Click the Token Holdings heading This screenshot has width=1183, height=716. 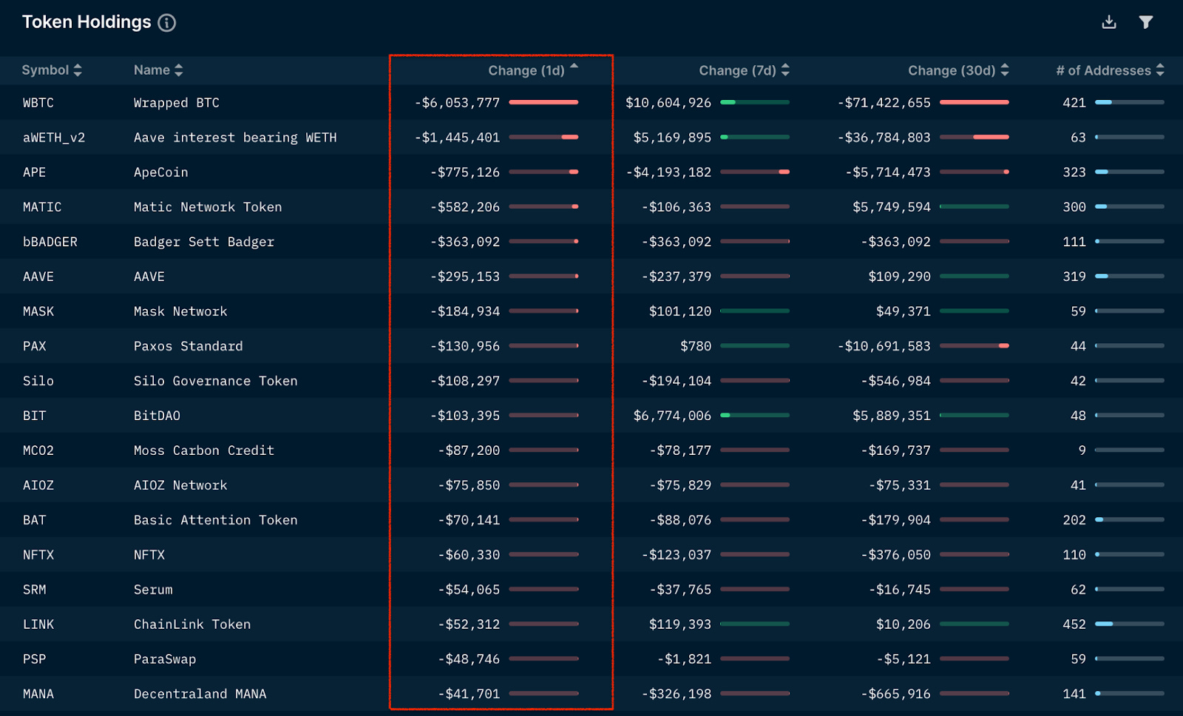[87, 22]
